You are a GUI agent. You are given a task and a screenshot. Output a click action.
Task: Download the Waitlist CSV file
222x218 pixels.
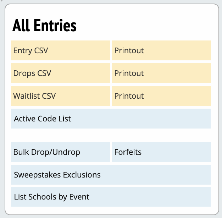pos(60,96)
